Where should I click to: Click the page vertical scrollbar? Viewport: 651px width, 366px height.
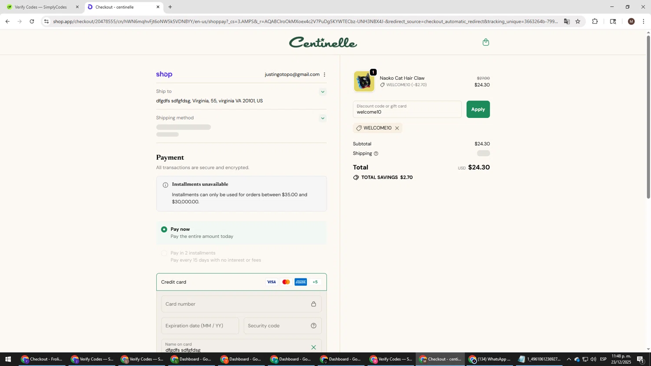coord(648,117)
